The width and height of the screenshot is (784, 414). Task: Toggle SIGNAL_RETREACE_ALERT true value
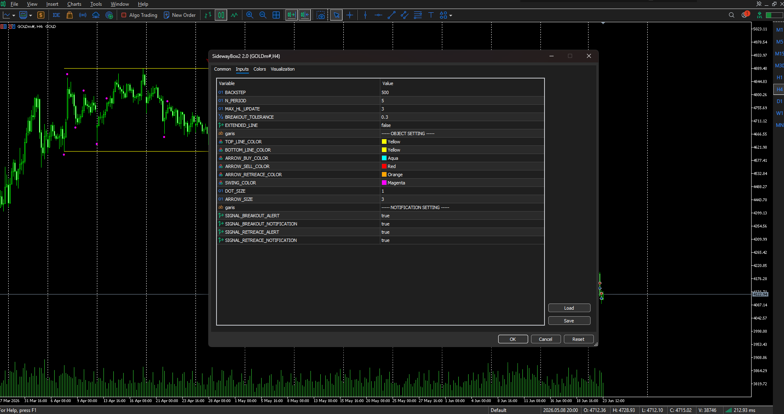point(462,232)
